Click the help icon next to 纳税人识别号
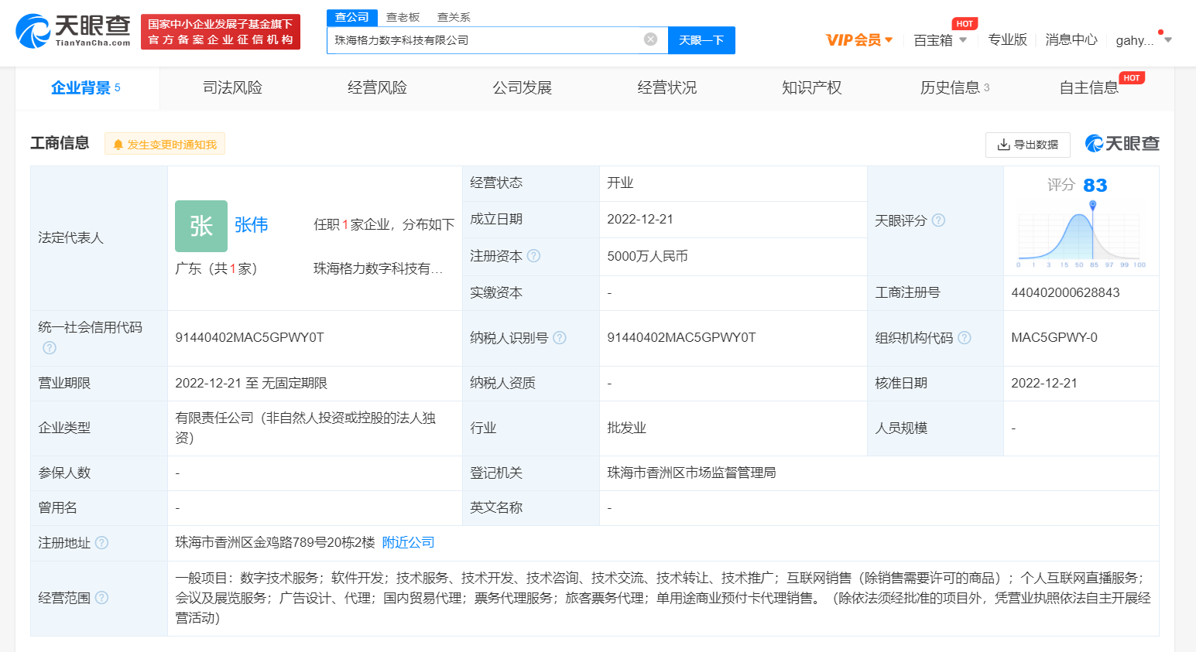This screenshot has height=652, width=1196. tap(560, 338)
